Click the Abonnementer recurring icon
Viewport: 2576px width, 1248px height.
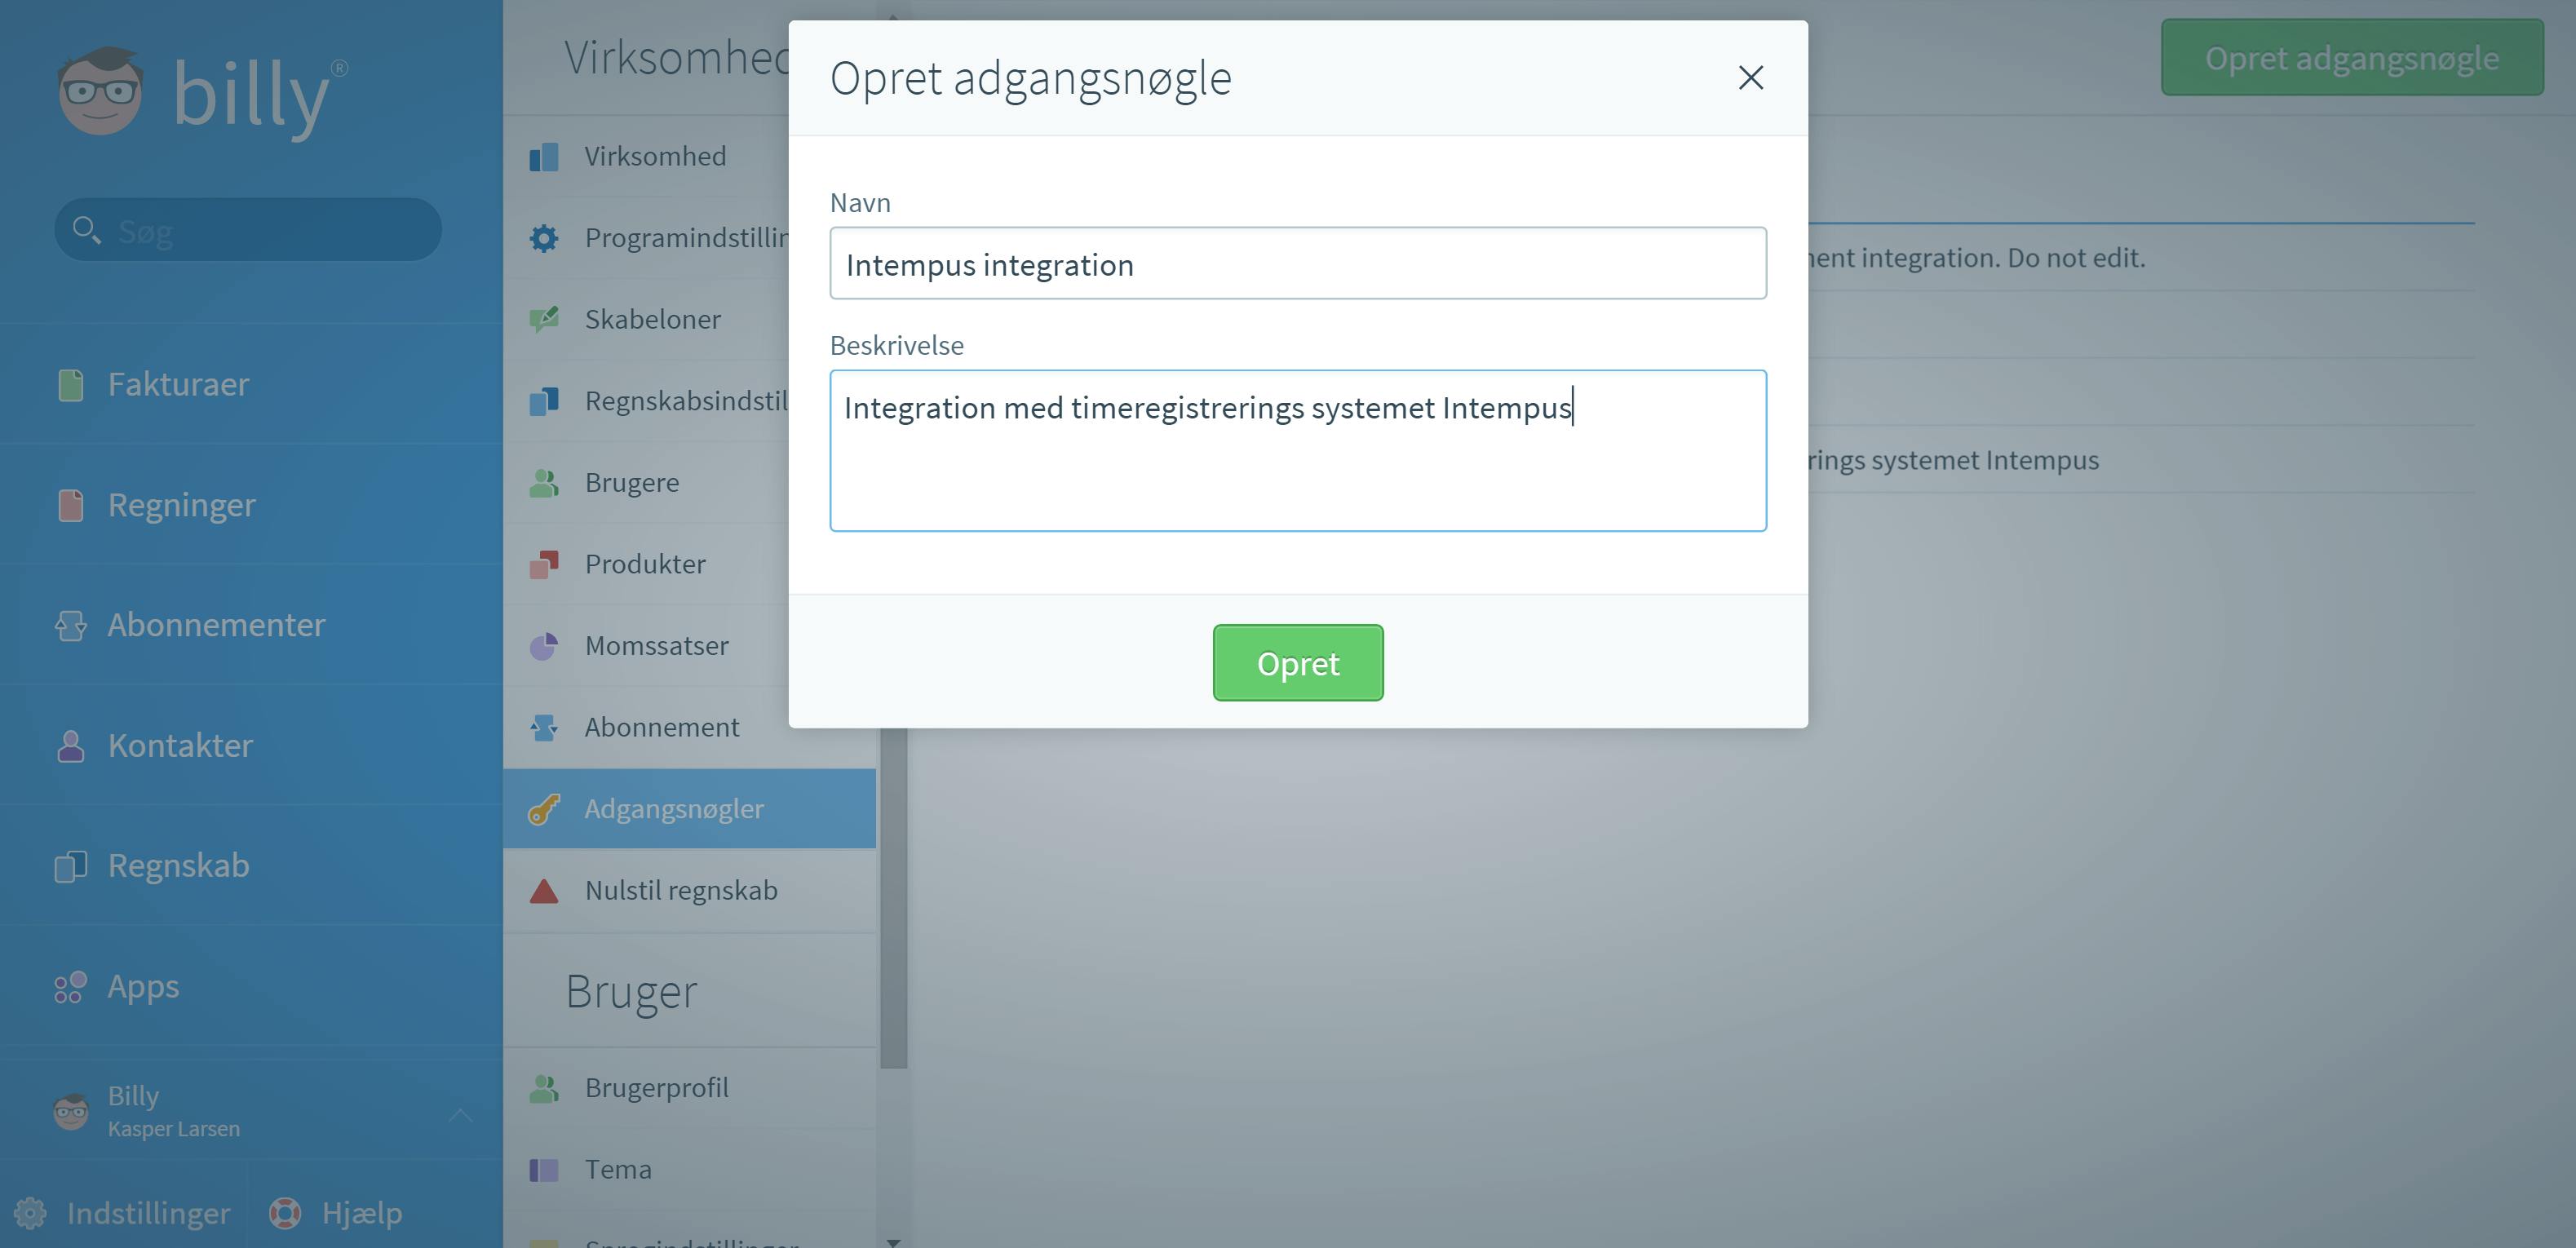[x=71, y=625]
